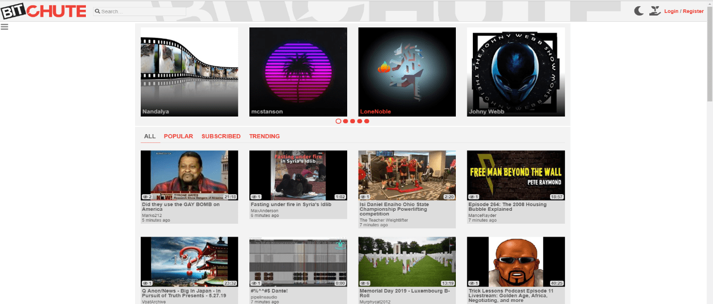Click the 2:20 duration badge
Viewport: 713px width, 304px height.
coord(449,197)
